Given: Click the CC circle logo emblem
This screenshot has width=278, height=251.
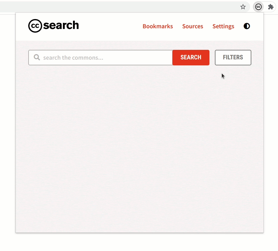Looking at the screenshot, I should [35, 26].
